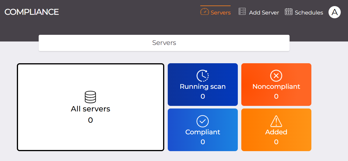Go to the Schedules nav text
348x161 pixels.
[x=309, y=13]
